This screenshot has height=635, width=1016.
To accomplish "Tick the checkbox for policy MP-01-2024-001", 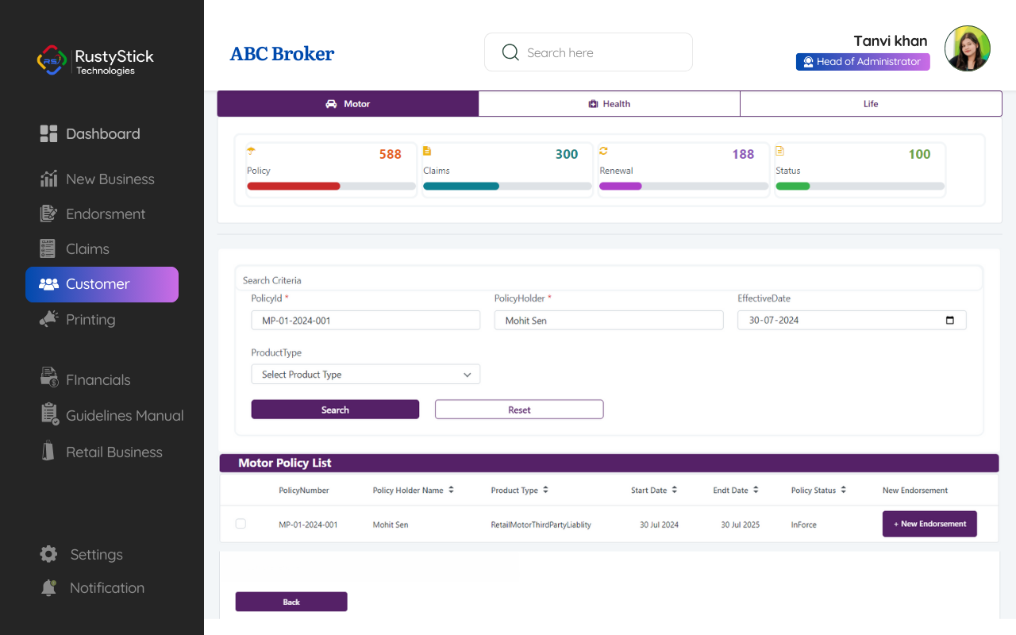I will 241,524.
